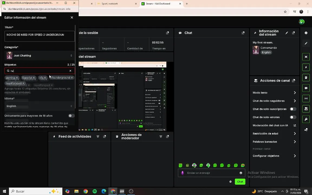This screenshot has height=195, width=312.
Task: Toggle channel actions widget in sidebar
Action: (x=306, y=109)
